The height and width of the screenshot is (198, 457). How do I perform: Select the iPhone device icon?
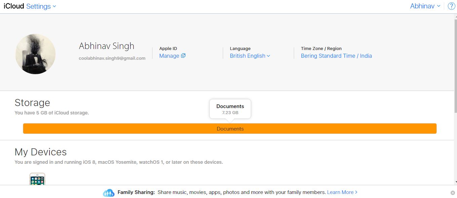(x=37, y=179)
